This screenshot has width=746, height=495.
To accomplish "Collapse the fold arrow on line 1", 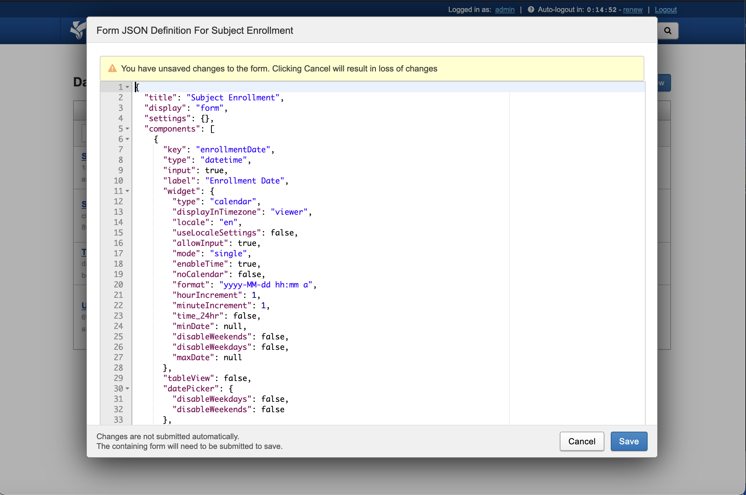I will 127,87.
